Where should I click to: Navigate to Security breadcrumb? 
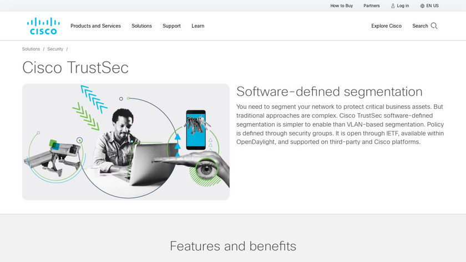[x=55, y=49]
